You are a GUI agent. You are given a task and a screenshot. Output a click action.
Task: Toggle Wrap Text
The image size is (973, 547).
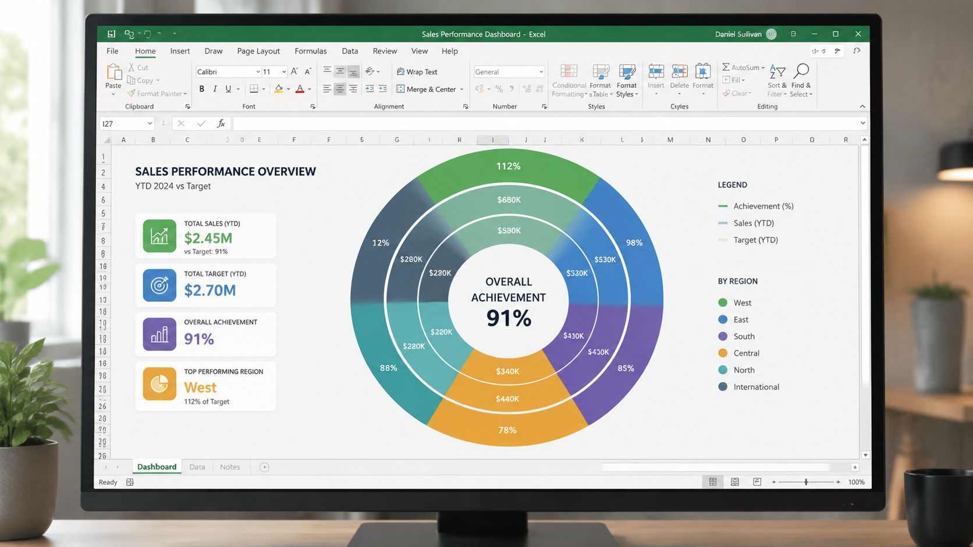(417, 72)
